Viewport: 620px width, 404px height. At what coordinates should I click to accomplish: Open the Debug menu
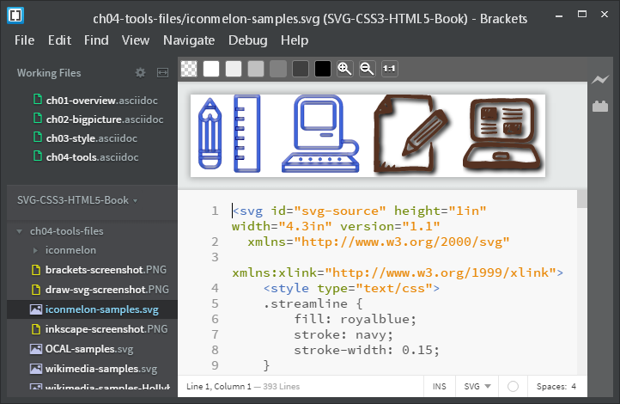[248, 40]
